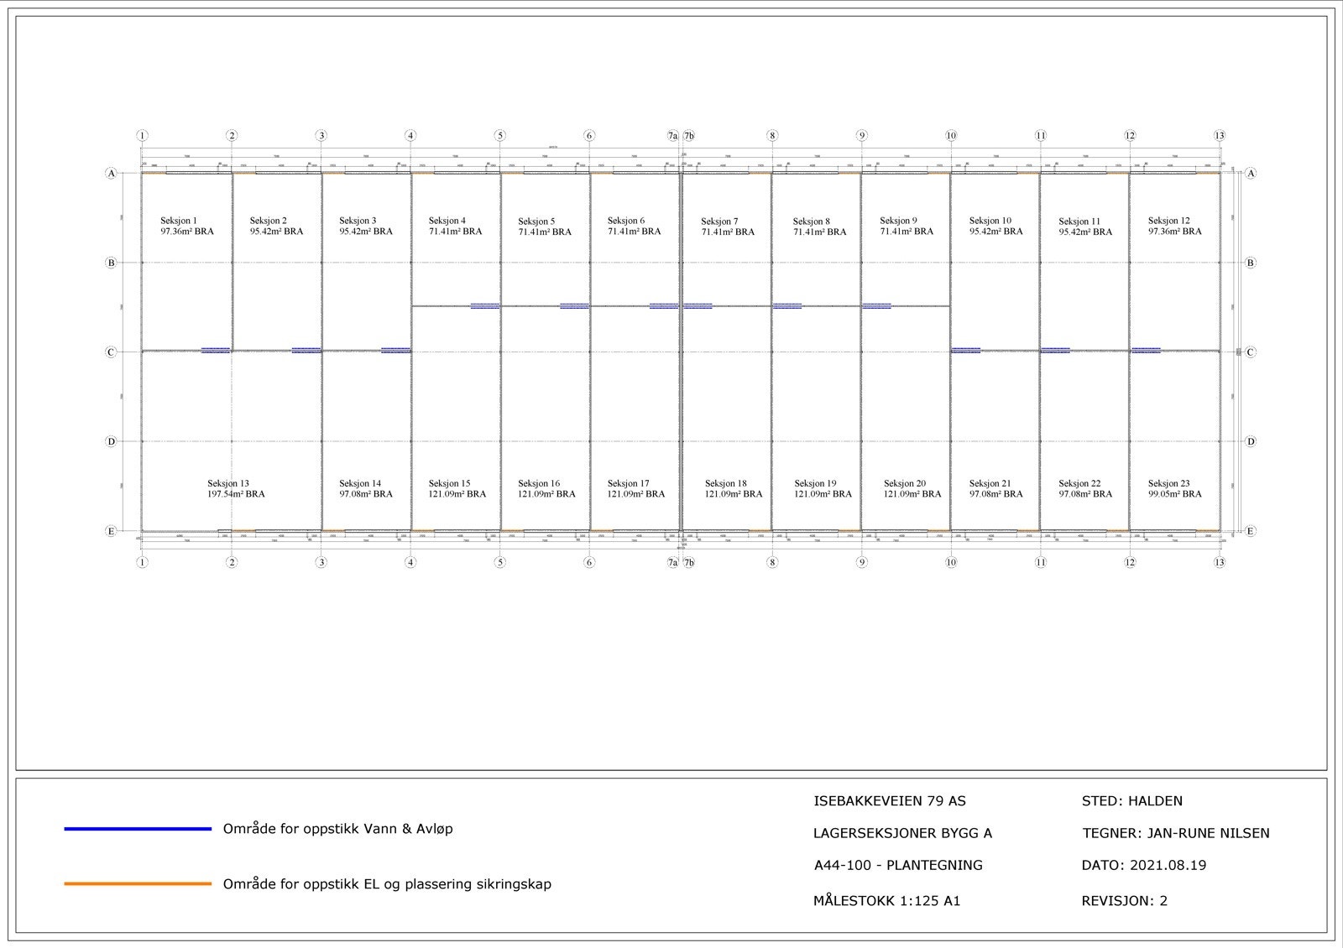The image size is (1343, 948).
Task: Select the Seksjon 16 121.09m² label
Action: tap(547, 489)
